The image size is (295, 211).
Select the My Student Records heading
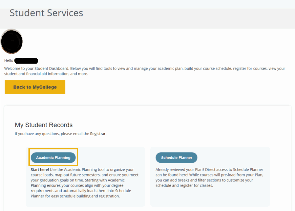tap(44, 125)
